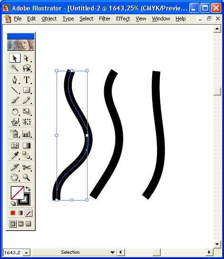Apply the red Color button
Viewport: 224px width, 259px height.
pyautogui.click(x=13, y=213)
